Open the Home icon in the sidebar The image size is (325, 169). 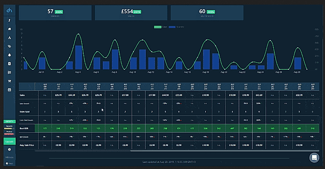tap(9, 29)
